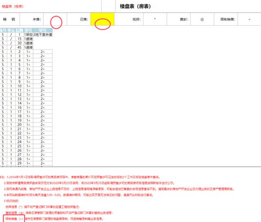Select the 1避难 cell on floor 45
The image size is (261, 222).
pyautogui.click(x=28, y=48)
